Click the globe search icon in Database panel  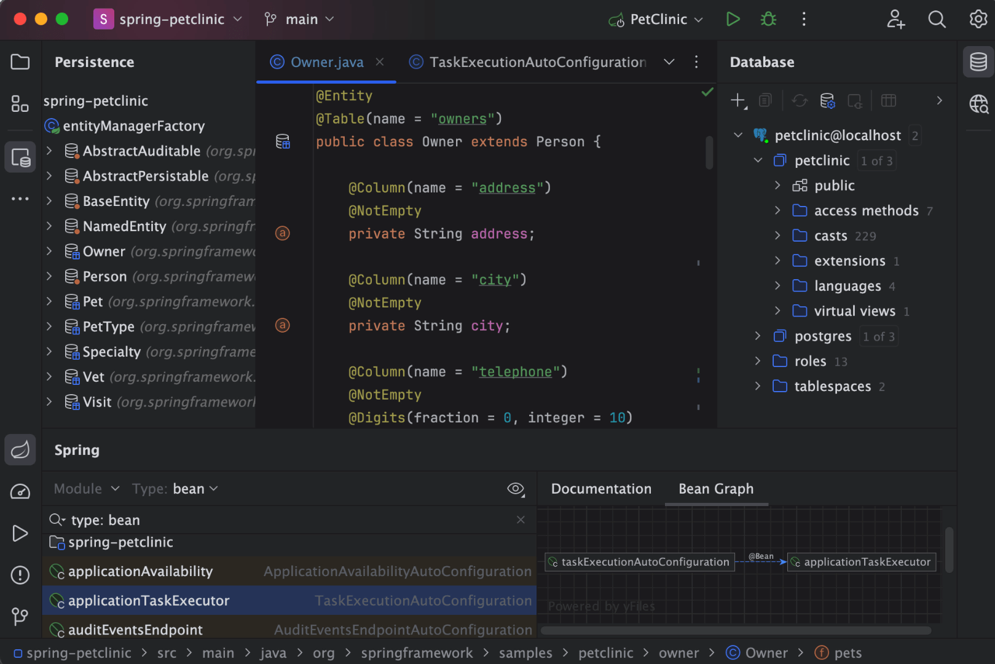(978, 105)
